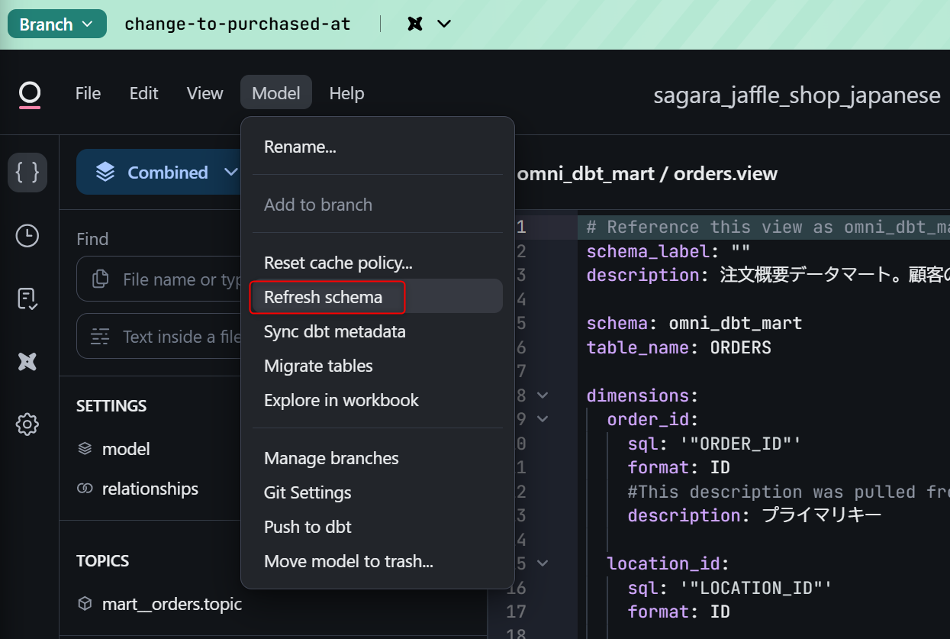The height and width of the screenshot is (639, 950).
Task: Open the Branch dropdown button
Action: tap(57, 24)
